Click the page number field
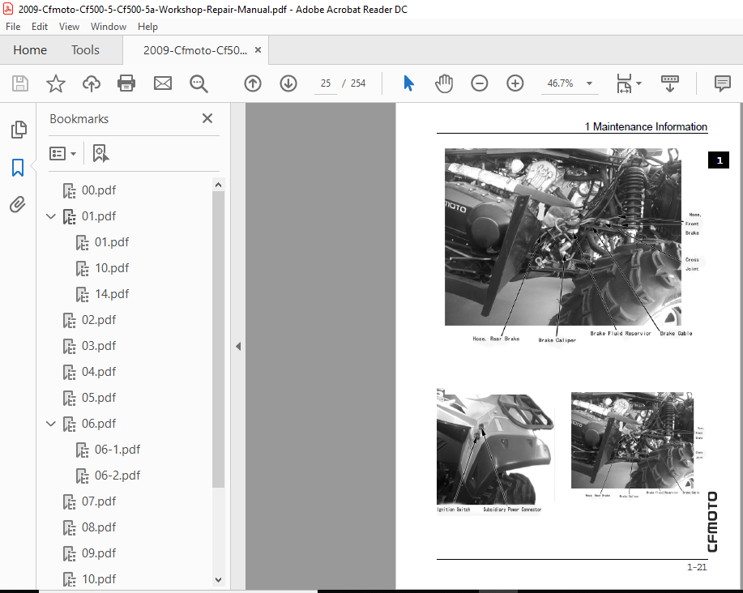743x593 pixels. tap(326, 83)
